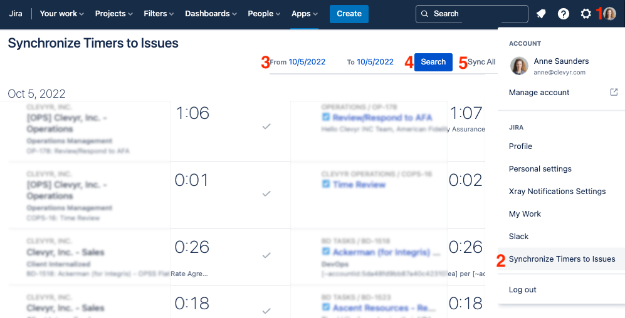Click the blue Create button
Viewport: 625px width, 318px height.
coord(349,14)
